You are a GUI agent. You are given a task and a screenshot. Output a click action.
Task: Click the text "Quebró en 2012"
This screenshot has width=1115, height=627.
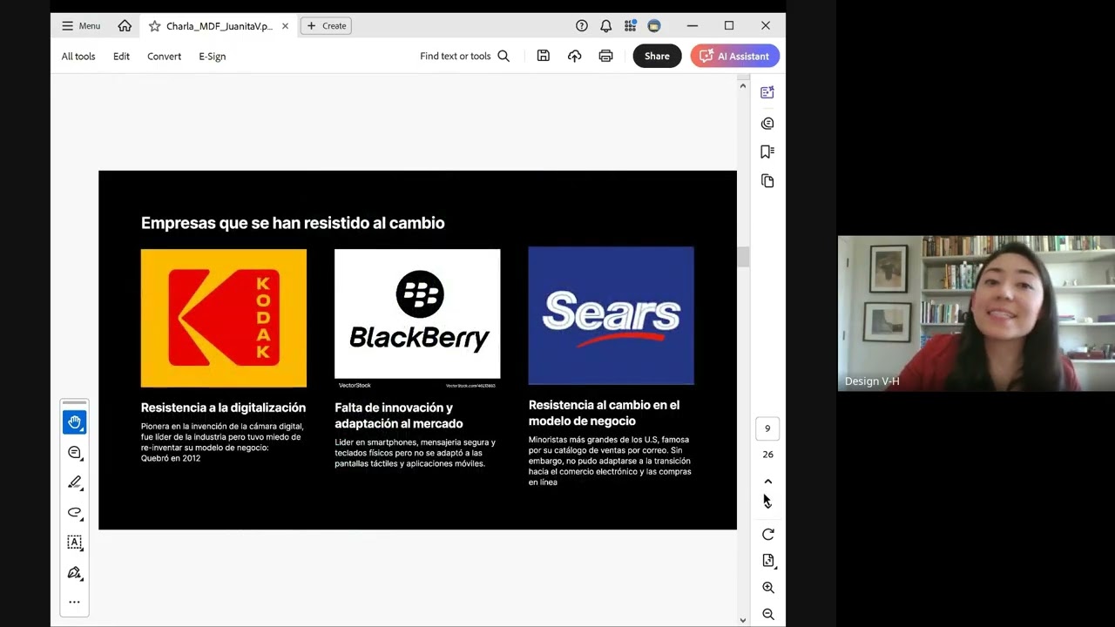click(171, 458)
